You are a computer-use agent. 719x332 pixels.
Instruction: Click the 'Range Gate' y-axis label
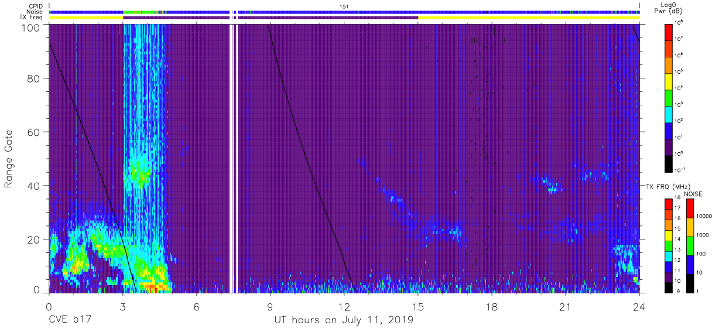click(x=9, y=160)
